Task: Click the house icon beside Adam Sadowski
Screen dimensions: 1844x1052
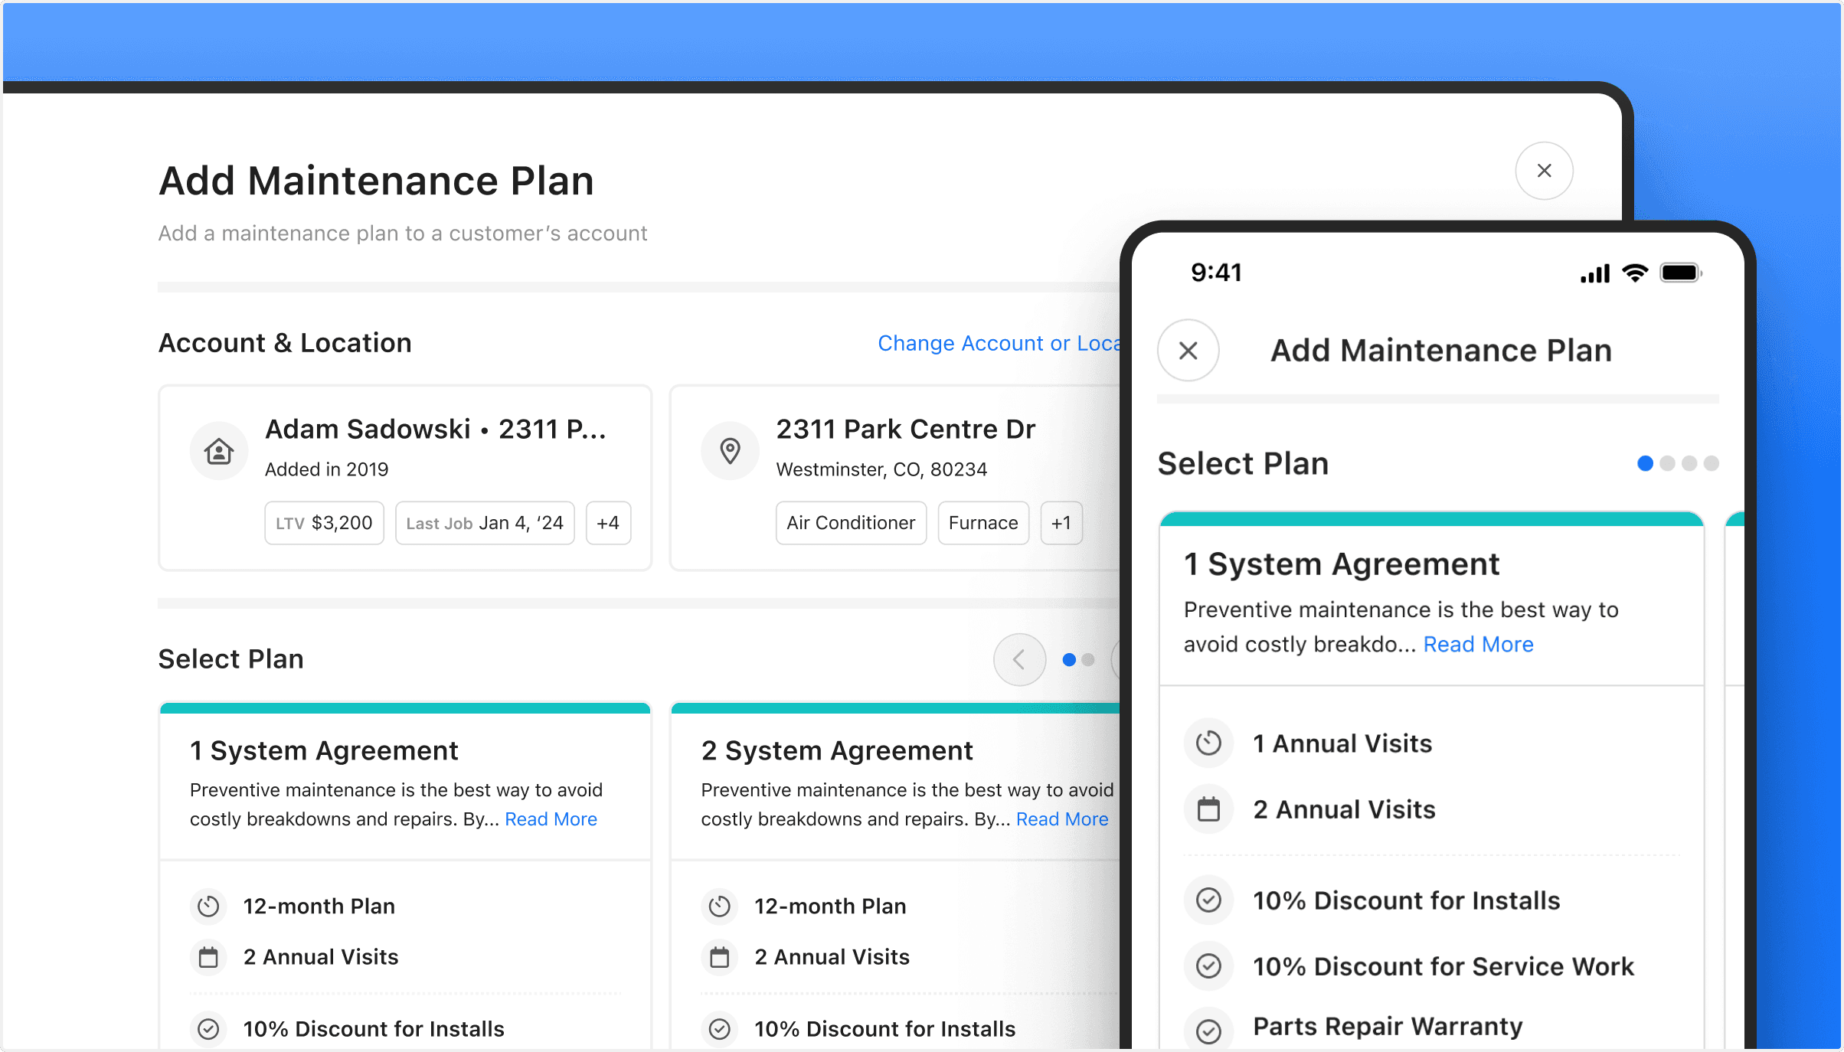Action: click(x=219, y=452)
